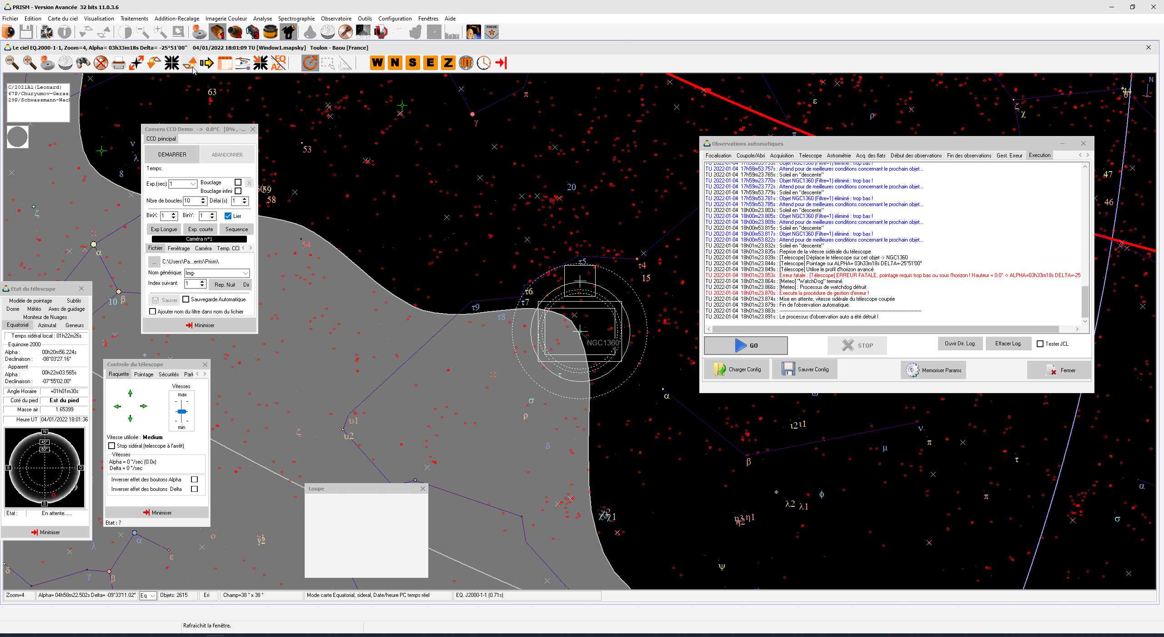The image size is (1164, 637).
Task: Open the Observatoire menu
Action: [336, 19]
